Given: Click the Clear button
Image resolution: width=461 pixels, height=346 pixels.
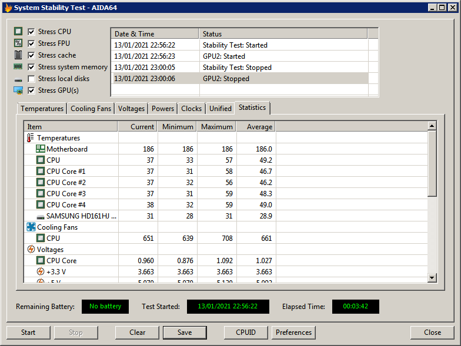Looking at the screenshot, I should tap(138, 332).
